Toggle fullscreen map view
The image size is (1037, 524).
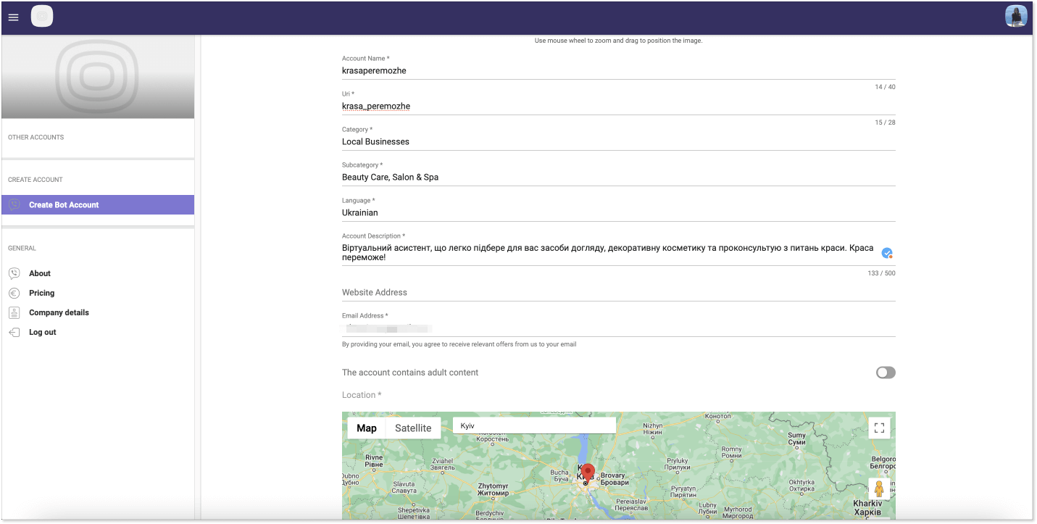(x=879, y=428)
